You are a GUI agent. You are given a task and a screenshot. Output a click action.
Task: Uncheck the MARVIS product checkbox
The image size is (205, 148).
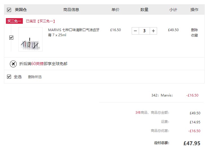tap(11, 38)
